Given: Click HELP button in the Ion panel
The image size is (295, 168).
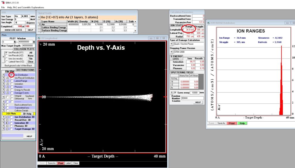Looking at the screenshot, I should pyautogui.click(x=31, y=30).
